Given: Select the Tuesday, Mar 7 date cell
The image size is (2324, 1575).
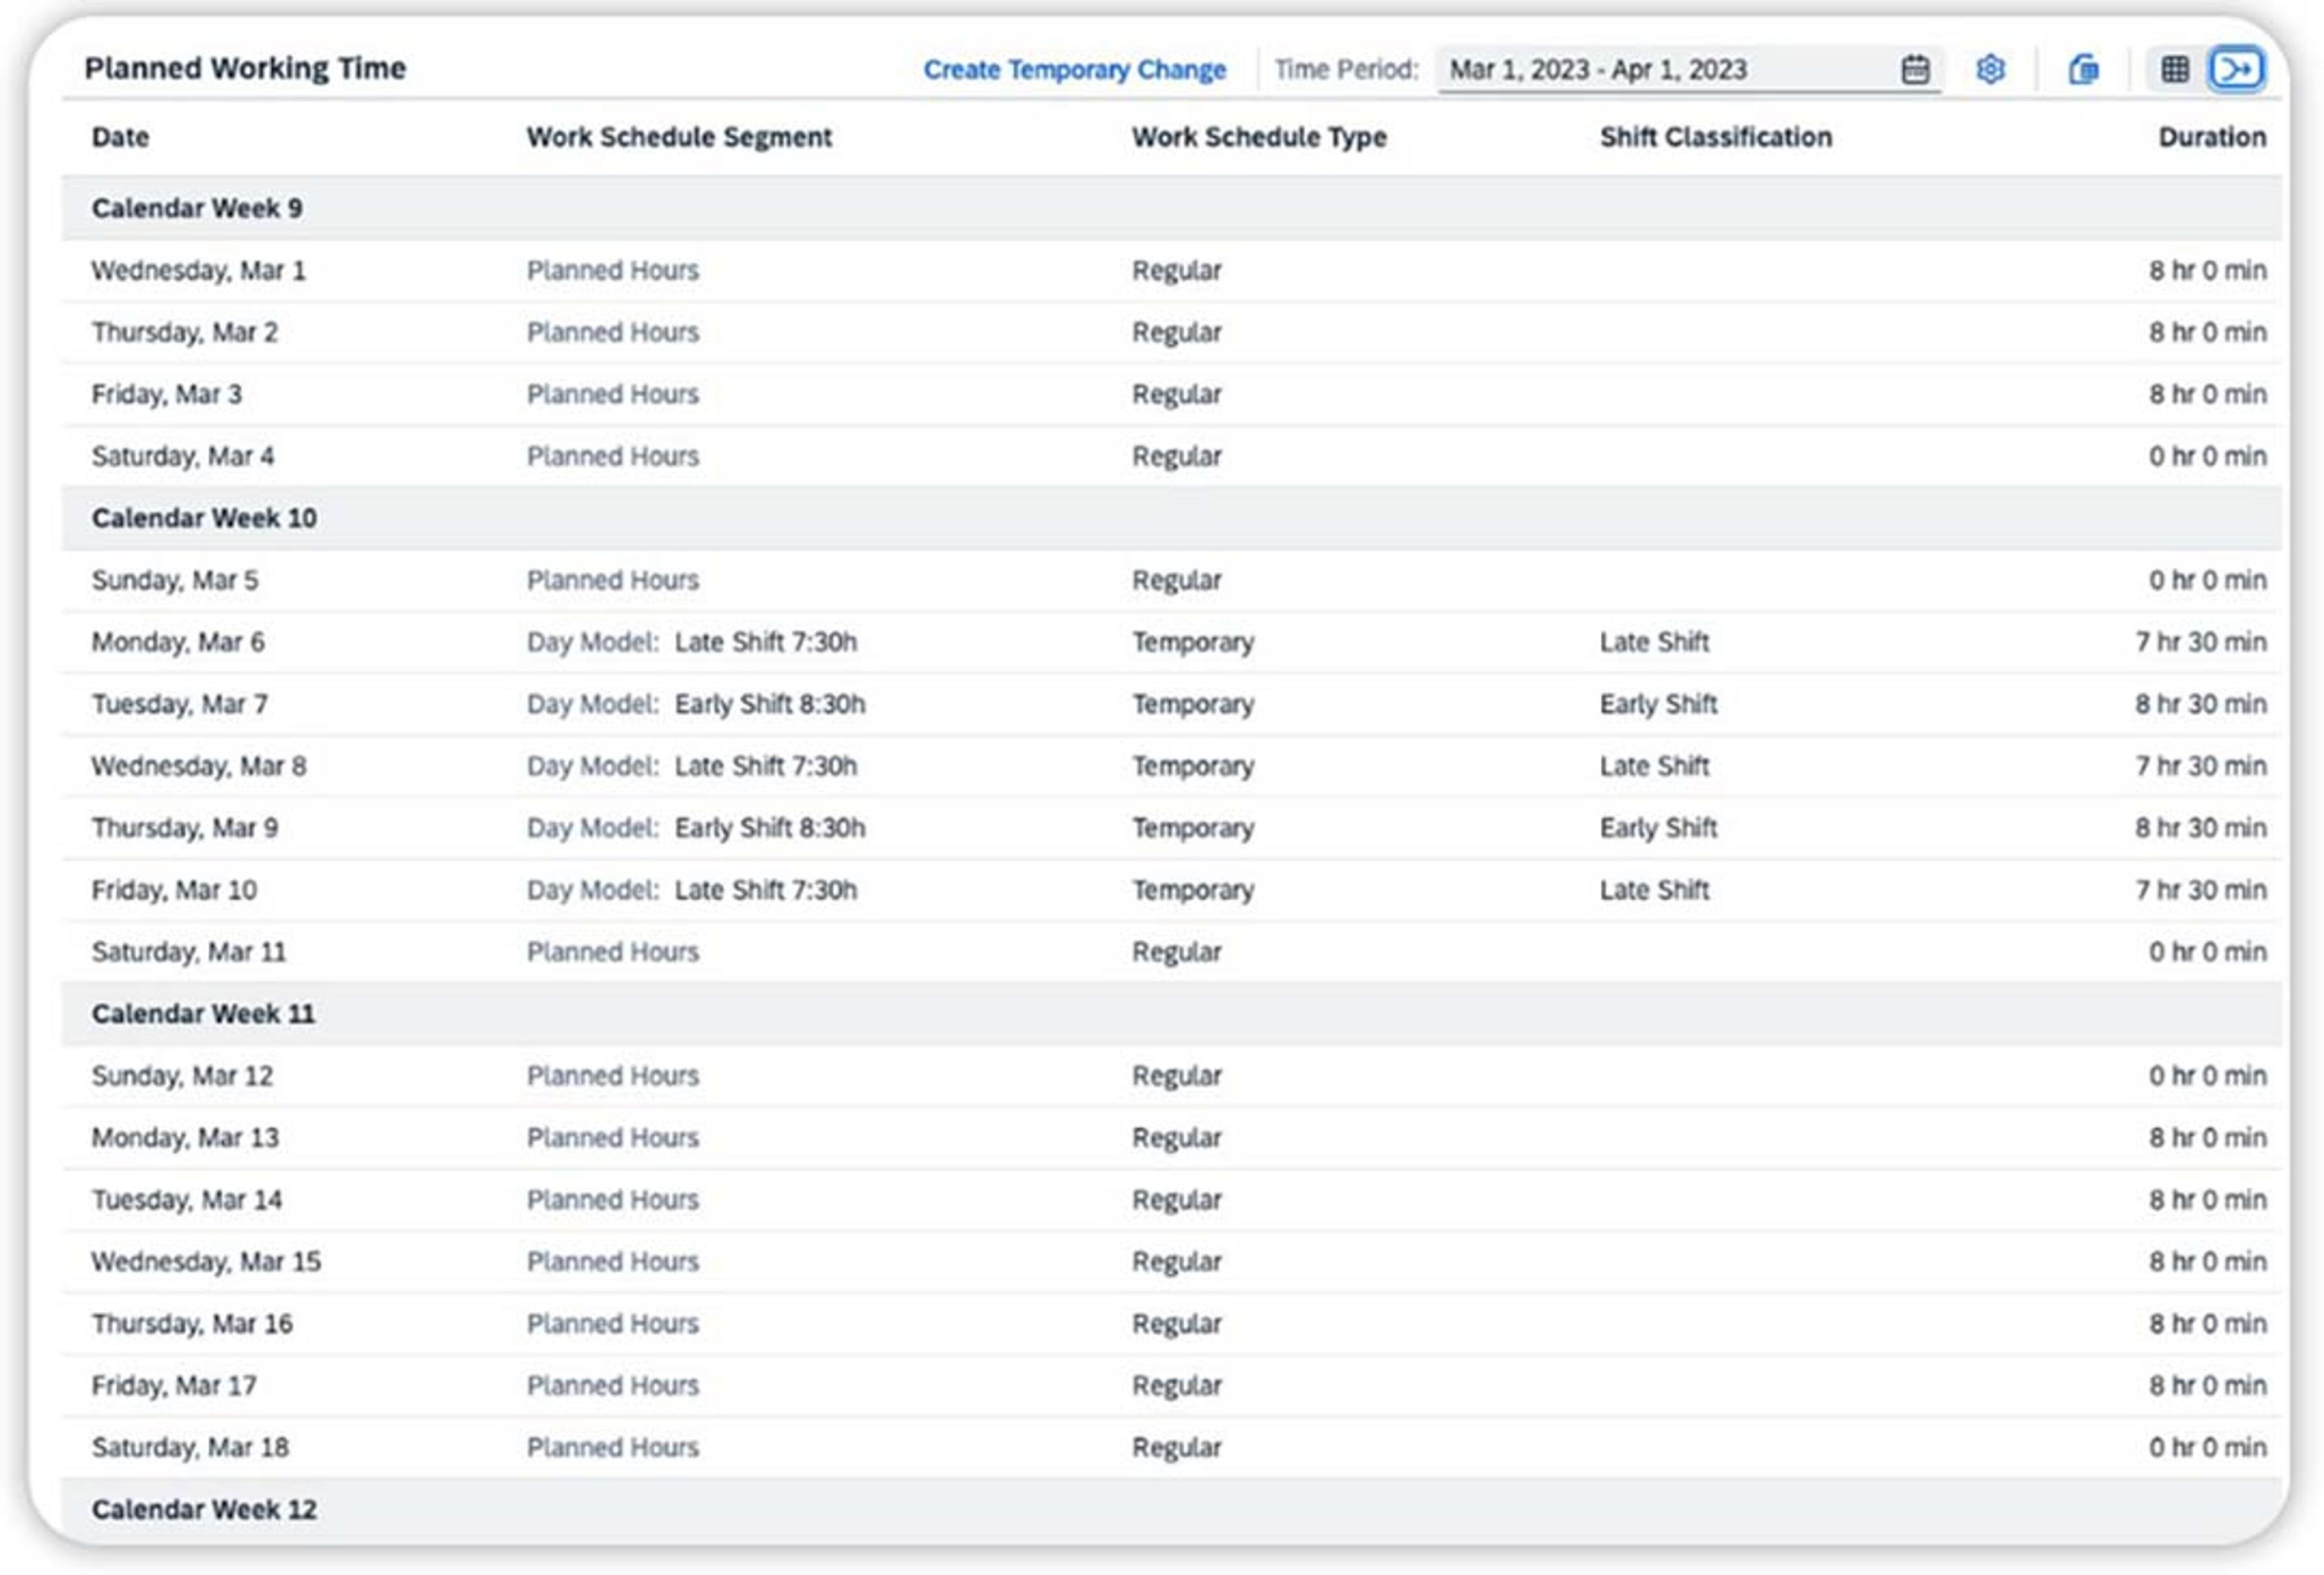Looking at the screenshot, I should pyautogui.click(x=180, y=704).
